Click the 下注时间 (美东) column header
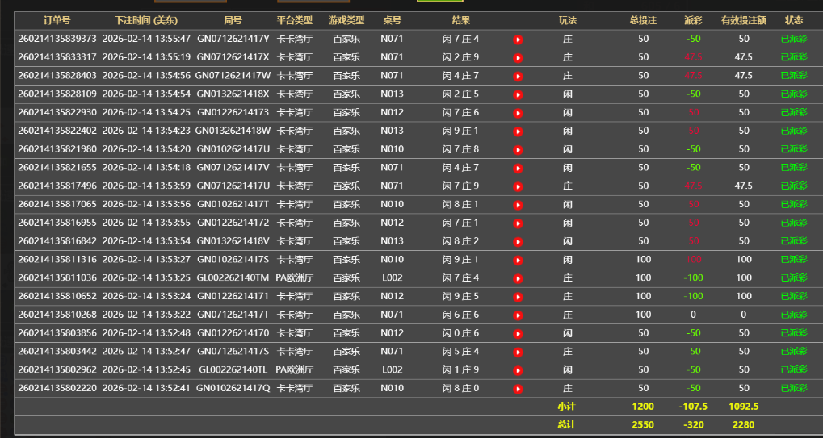The height and width of the screenshot is (438, 823). click(x=146, y=20)
